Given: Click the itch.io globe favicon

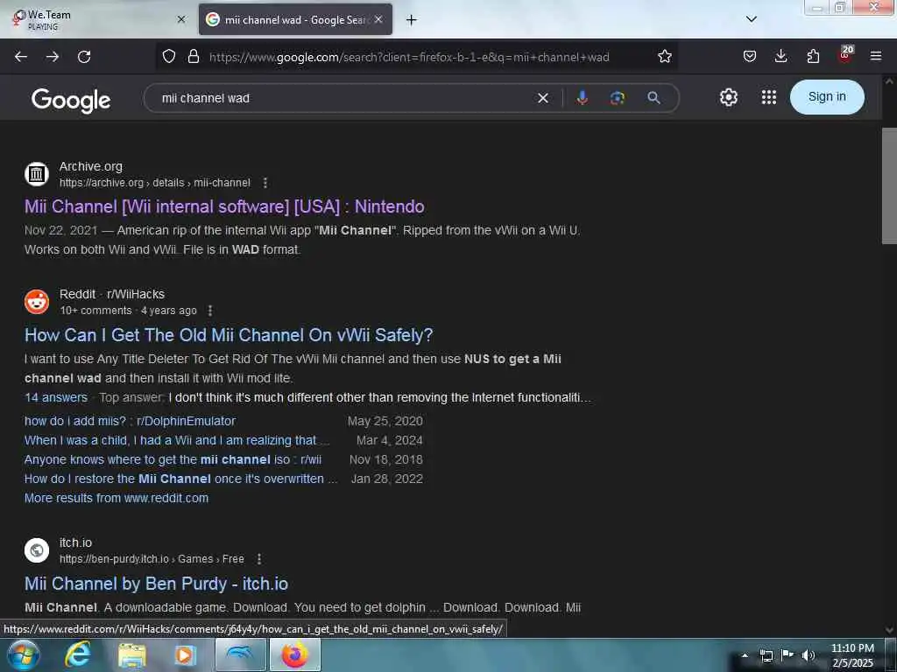Looking at the screenshot, I should pos(37,550).
